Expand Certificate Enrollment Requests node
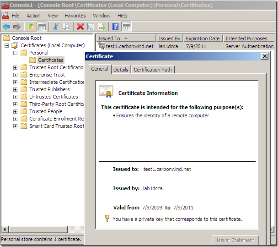The width and height of the screenshot is (278, 247). pos(15,119)
